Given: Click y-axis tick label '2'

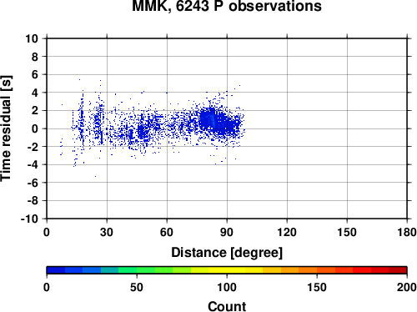Looking at the screenshot, I should coord(35,111).
